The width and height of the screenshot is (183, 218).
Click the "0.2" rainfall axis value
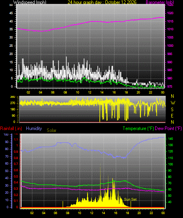[16, 195]
